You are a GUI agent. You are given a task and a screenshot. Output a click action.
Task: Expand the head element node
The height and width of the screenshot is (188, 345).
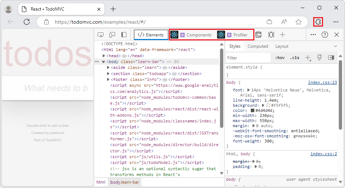click(x=104, y=56)
